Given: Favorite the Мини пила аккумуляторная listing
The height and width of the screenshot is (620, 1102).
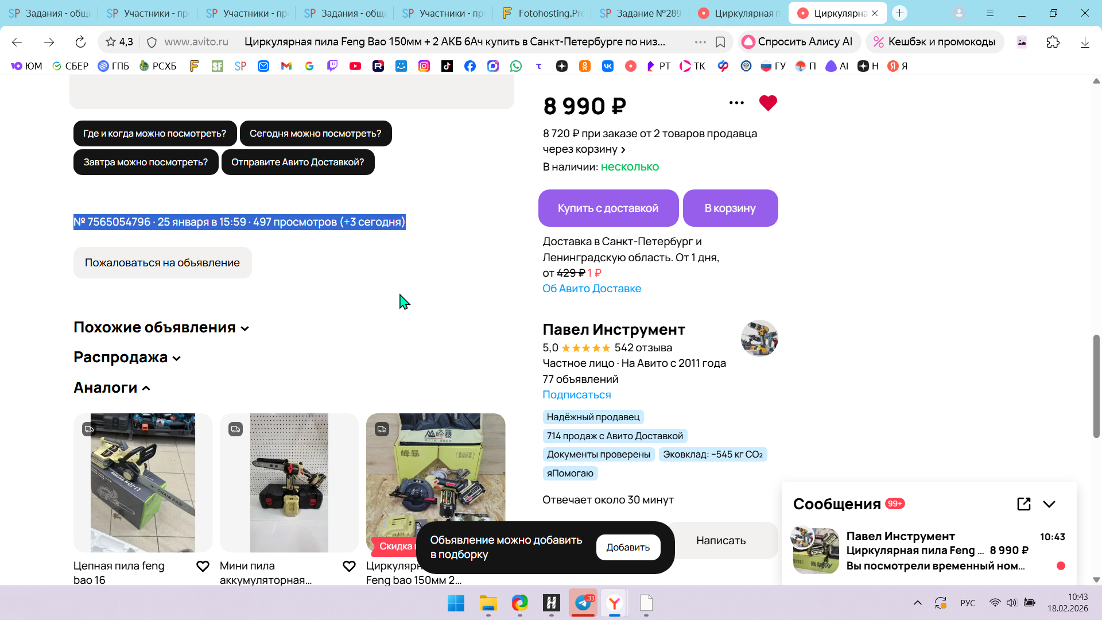Looking at the screenshot, I should [x=349, y=567].
